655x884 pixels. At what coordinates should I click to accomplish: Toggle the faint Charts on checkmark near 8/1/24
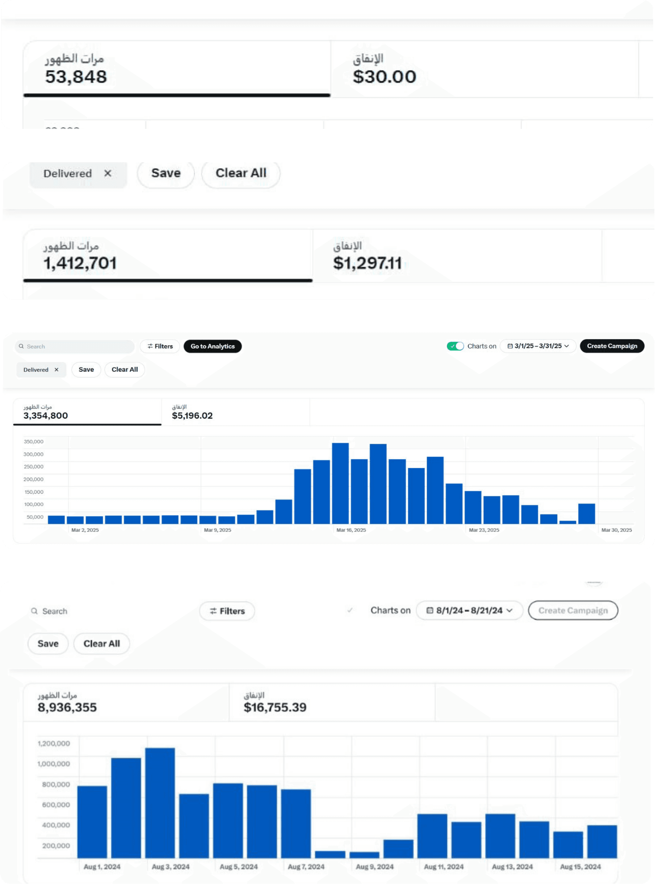click(x=350, y=610)
